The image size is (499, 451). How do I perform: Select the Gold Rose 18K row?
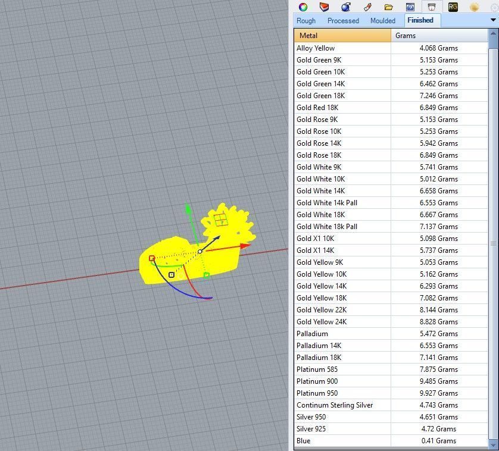[x=391, y=155]
